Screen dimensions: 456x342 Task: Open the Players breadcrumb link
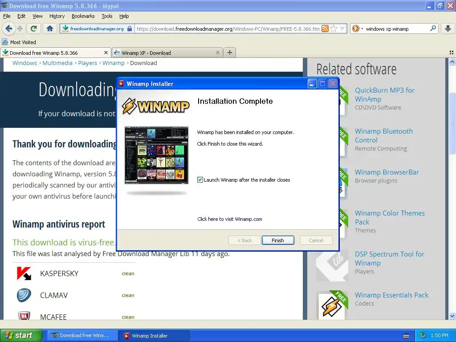[x=88, y=63]
